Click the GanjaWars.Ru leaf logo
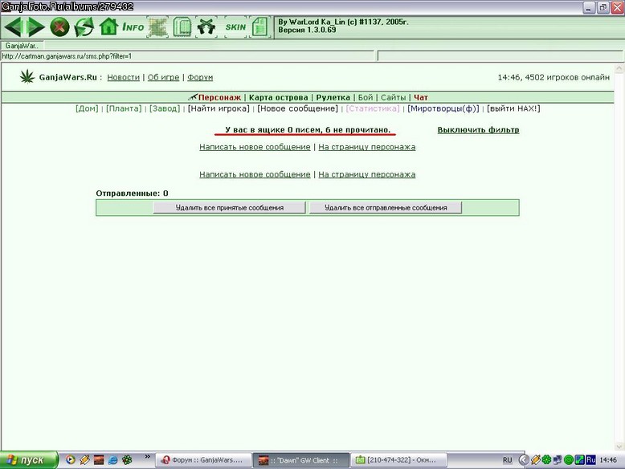 (x=27, y=76)
